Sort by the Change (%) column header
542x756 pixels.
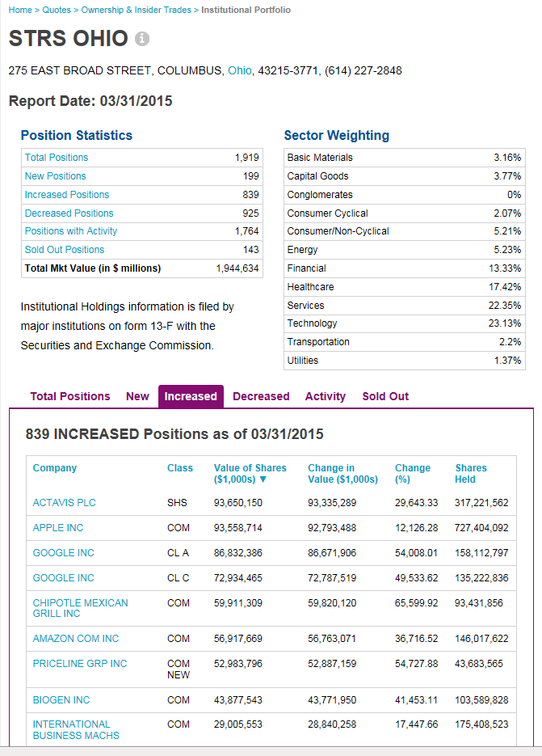[413, 474]
